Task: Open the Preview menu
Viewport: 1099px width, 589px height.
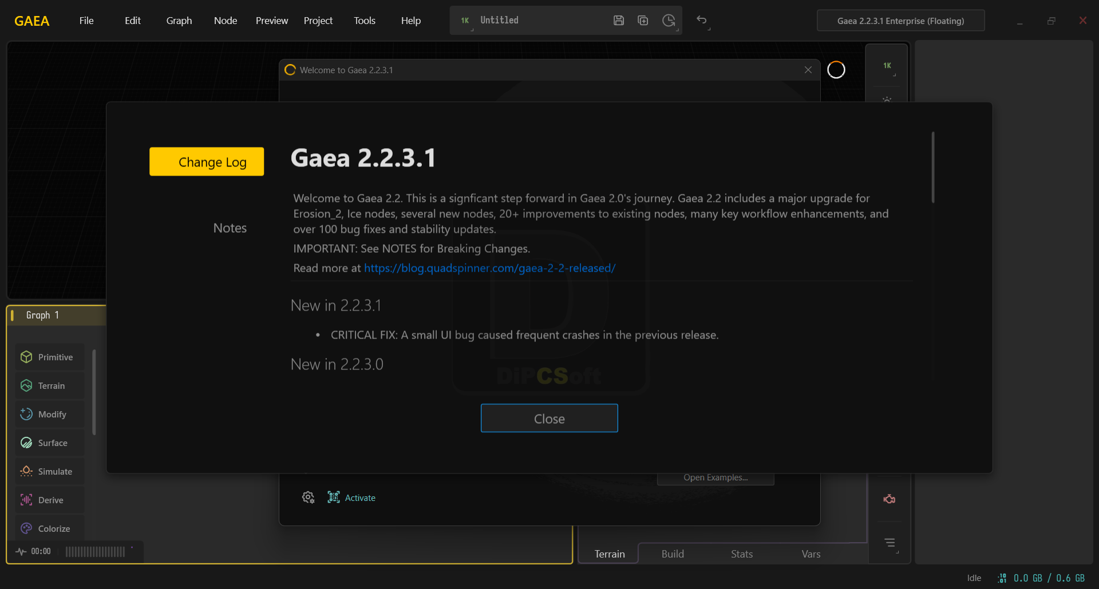Action: click(272, 21)
